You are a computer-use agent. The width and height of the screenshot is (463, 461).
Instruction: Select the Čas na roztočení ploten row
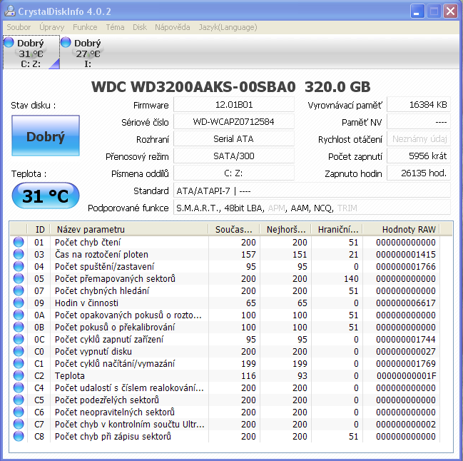128,255
